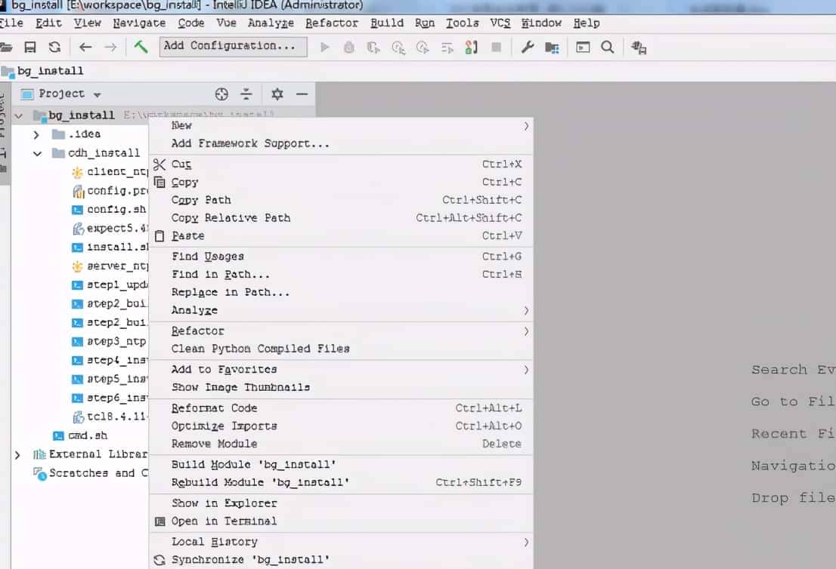Expand the .idea folder
The image size is (836, 569).
point(36,134)
